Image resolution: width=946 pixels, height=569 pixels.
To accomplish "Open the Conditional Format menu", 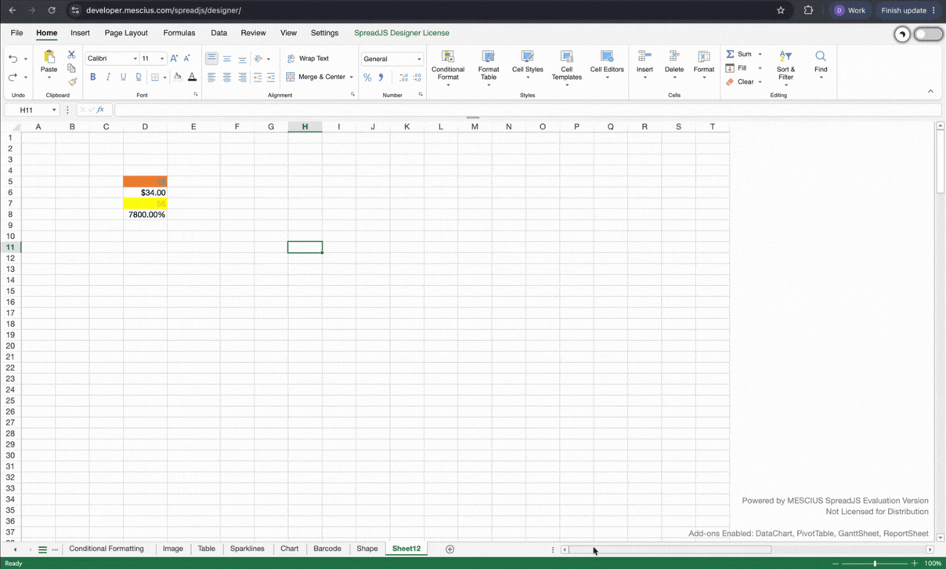I will pyautogui.click(x=448, y=67).
